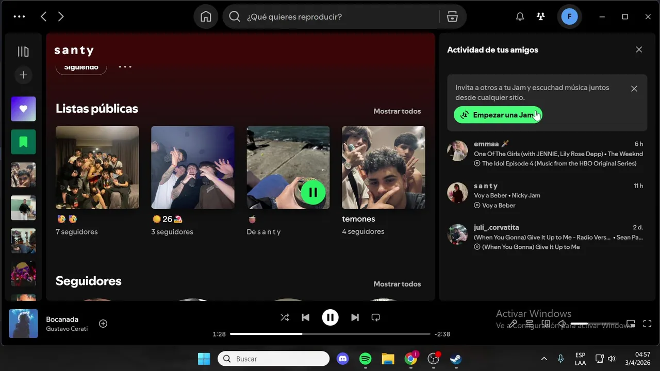Close the Friend Activity panel
The height and width of the screenshot is (371, 660).
pos(639,49)
